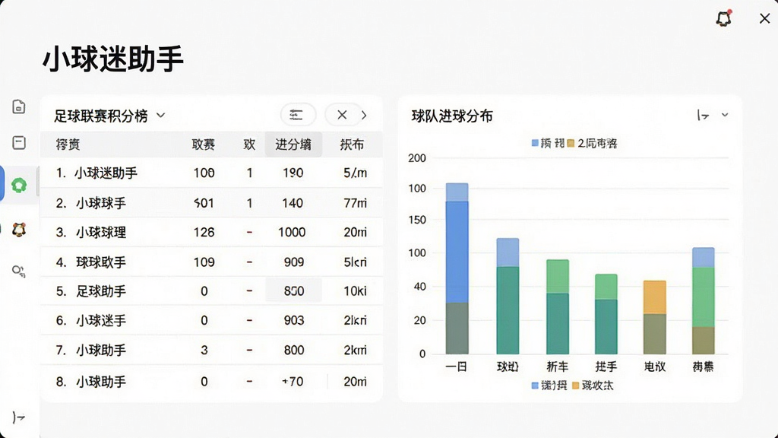
Task: Select row 1. 小球迷助手
Action: 211,173
